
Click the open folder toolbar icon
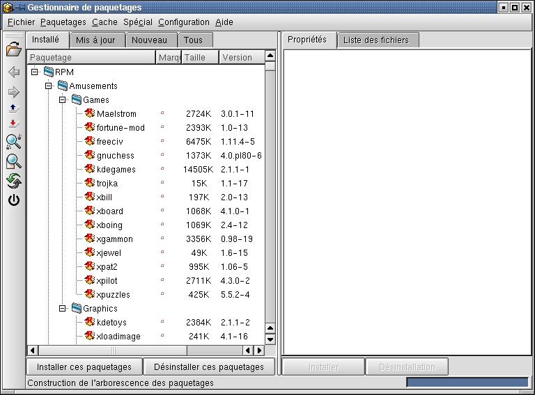[x=13, y=49]
